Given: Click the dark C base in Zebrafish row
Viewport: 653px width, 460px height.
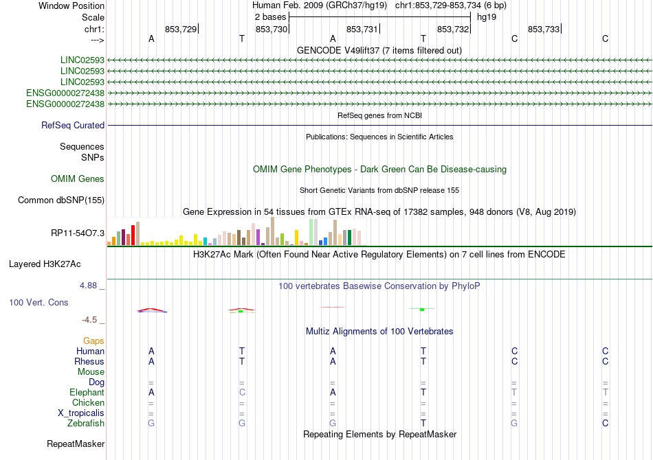Looking at the screenshot, I should coord(605,423).
